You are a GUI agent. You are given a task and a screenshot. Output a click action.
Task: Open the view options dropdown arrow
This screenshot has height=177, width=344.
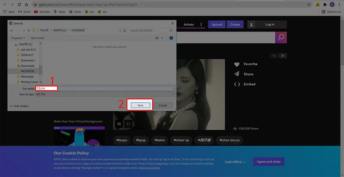pyautogui.click(x=162, y=38)
